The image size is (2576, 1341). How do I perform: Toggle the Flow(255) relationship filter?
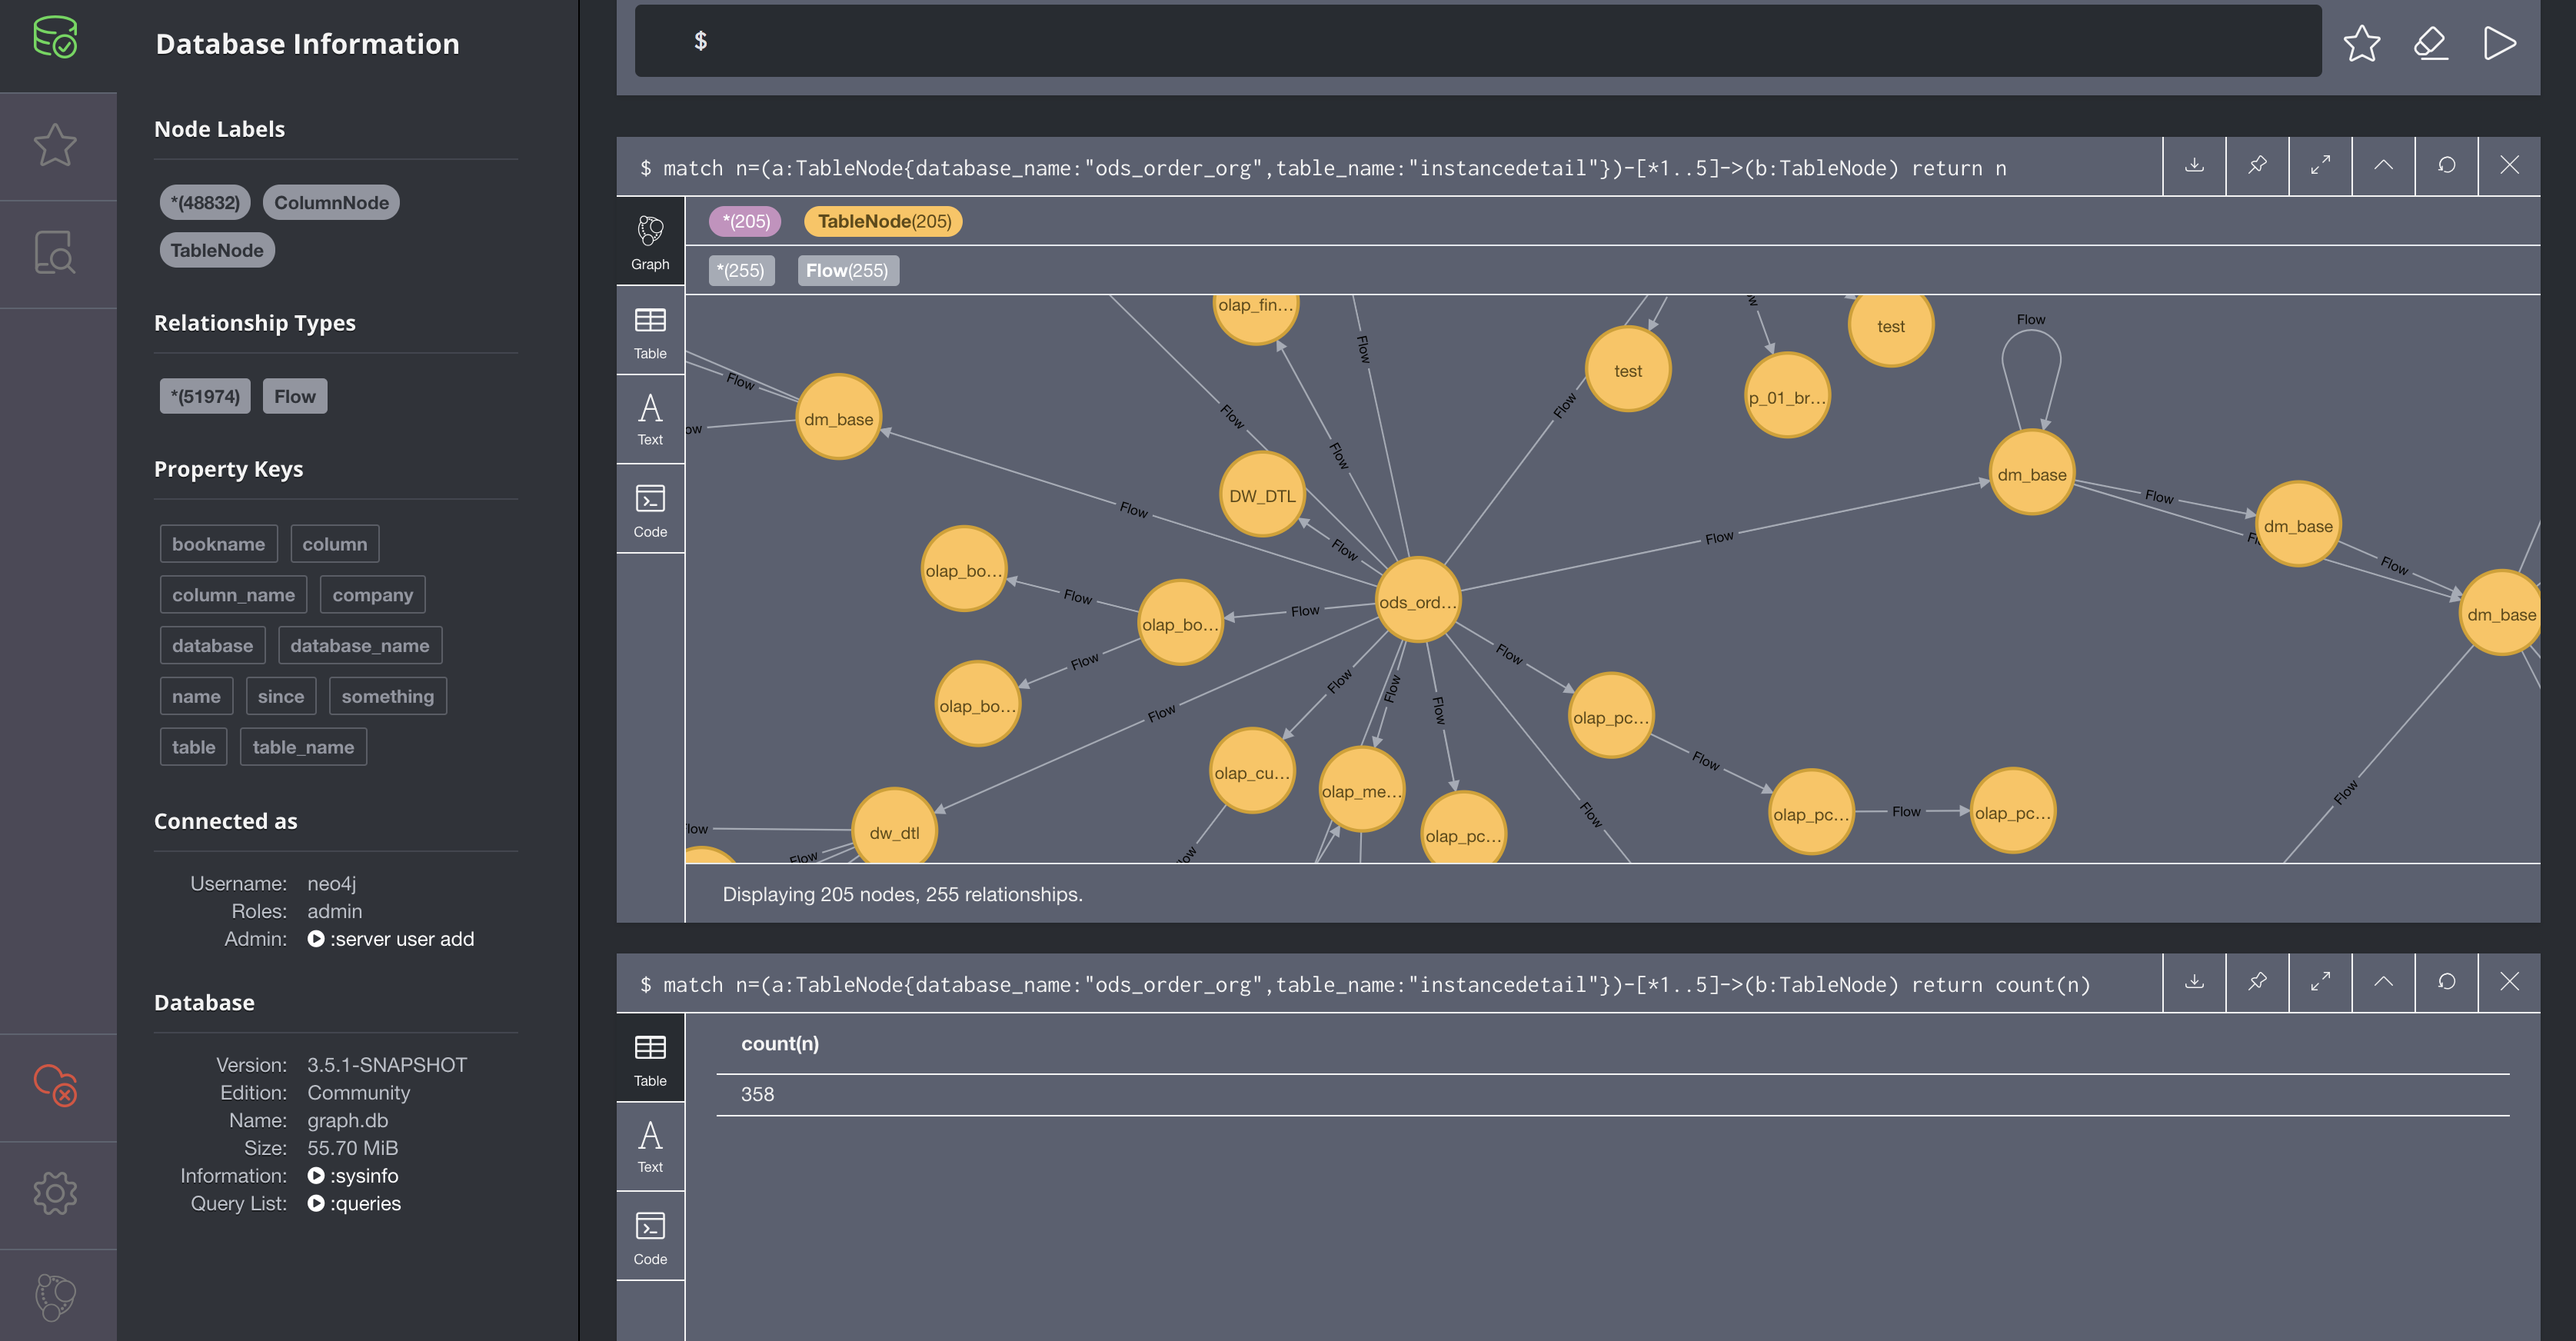(x=847, y=270)
